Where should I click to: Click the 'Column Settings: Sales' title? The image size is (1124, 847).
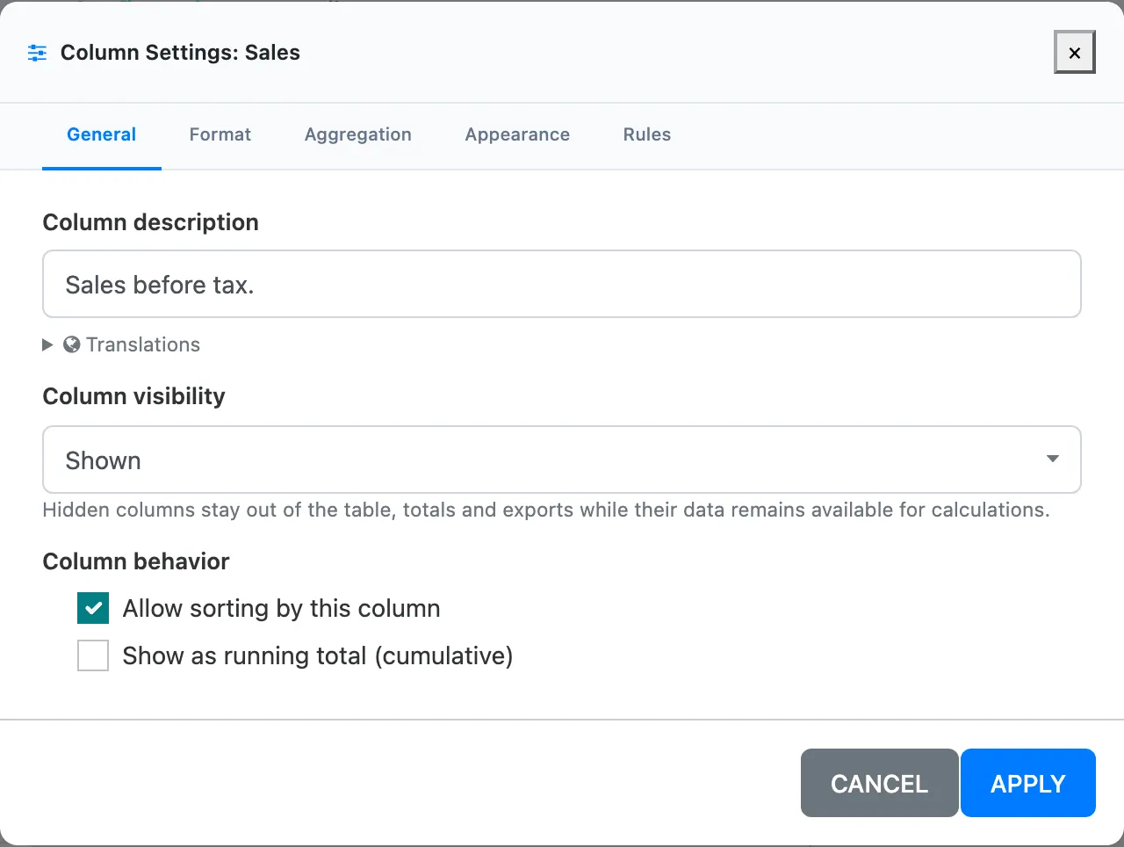(x=180, y=53)
